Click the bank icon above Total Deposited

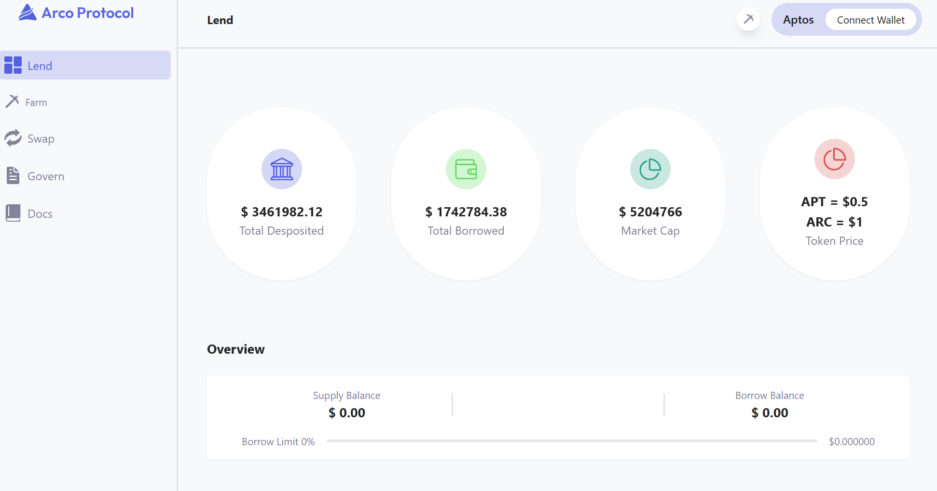(282, 169)
